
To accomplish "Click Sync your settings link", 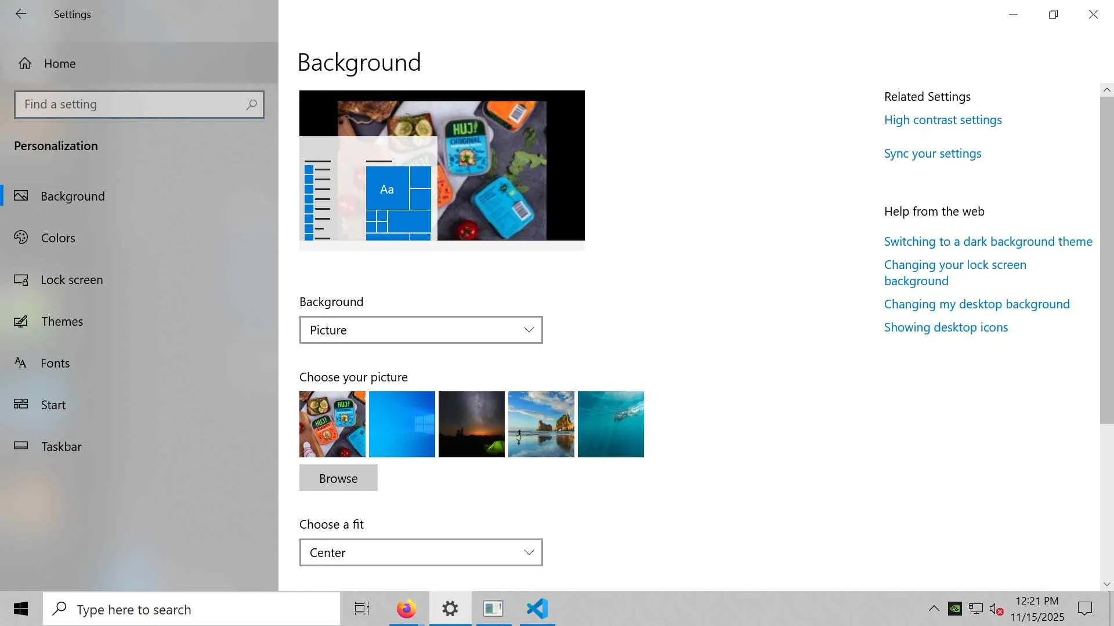I will 932,154.
